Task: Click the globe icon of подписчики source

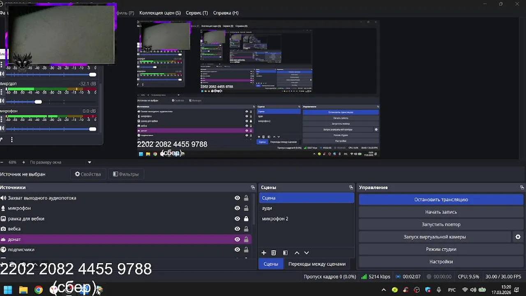Action: [x=3, y=250]
